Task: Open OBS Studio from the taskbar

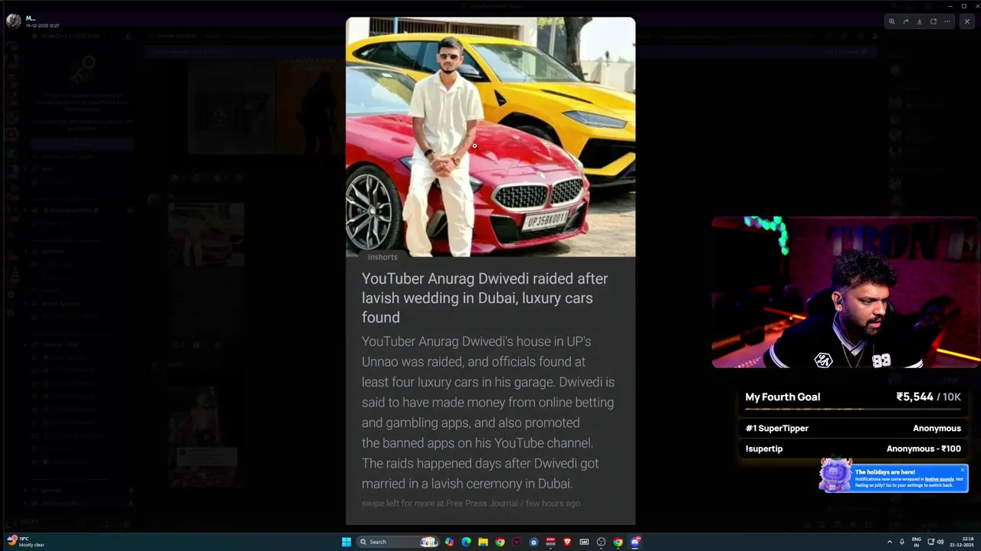Action: (x=601, y=542)
